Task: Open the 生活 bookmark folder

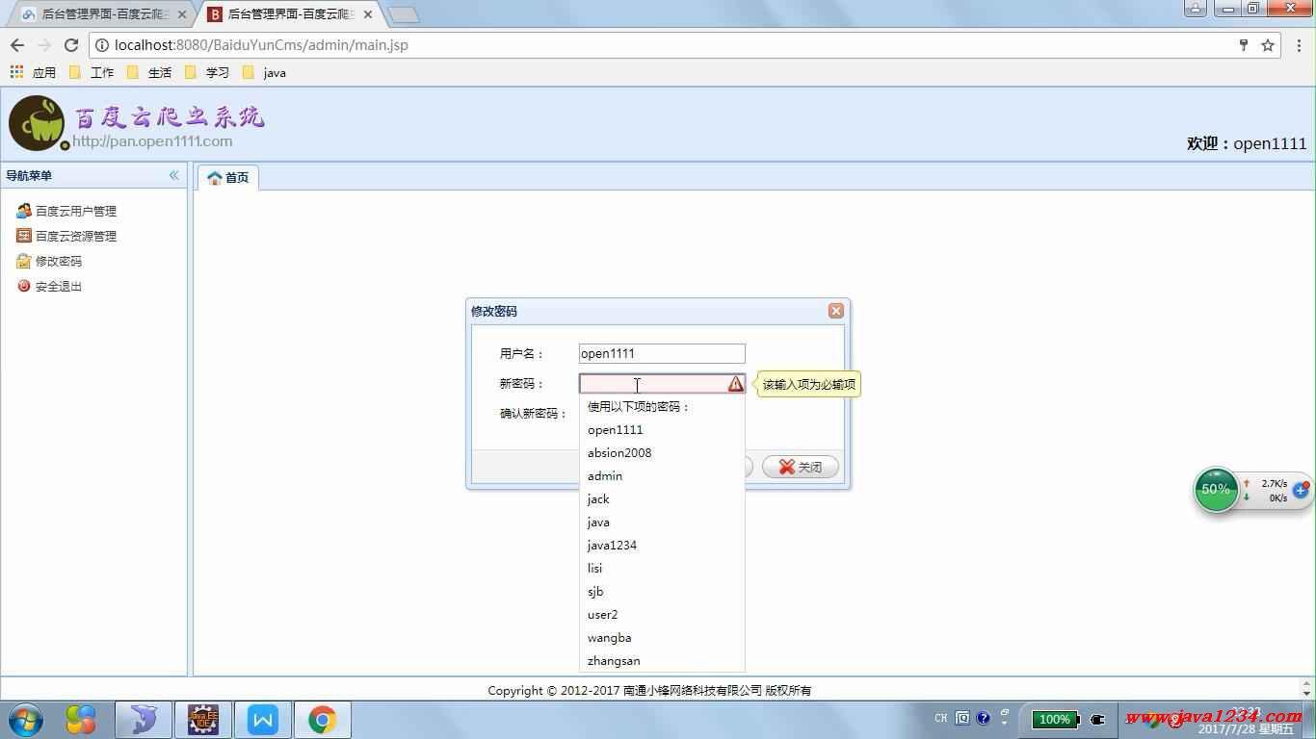Action: (150, 72)
